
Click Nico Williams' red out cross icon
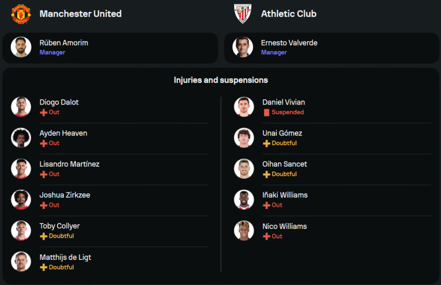tap(266, 236)
